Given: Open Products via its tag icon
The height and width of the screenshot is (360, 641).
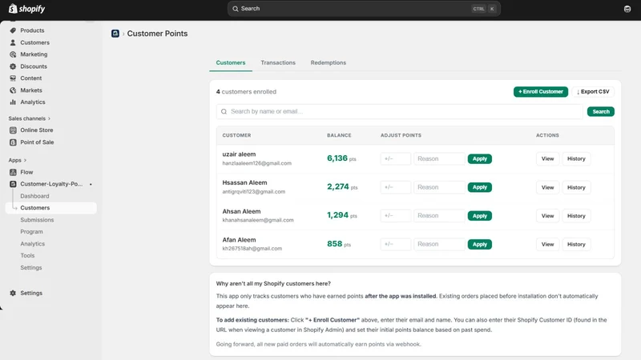Looking at the screenshot, I should point(13,30).
